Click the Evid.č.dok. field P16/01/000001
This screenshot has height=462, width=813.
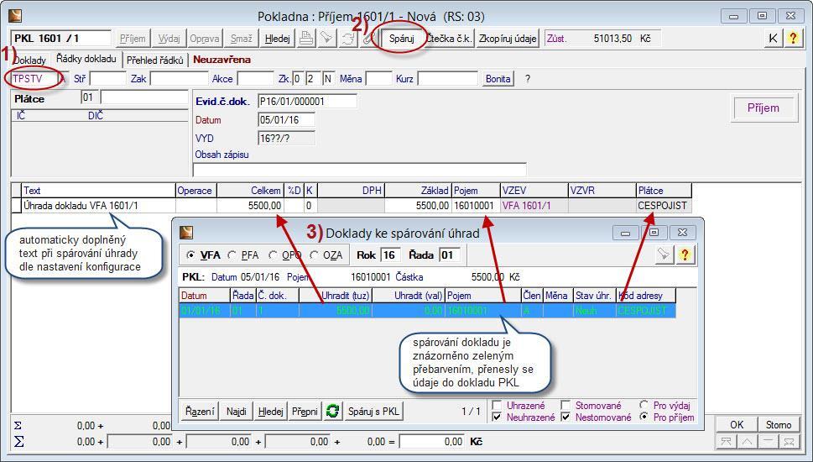click(307, 102)
